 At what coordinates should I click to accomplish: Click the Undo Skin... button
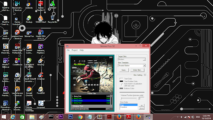(x=137, y=70)
